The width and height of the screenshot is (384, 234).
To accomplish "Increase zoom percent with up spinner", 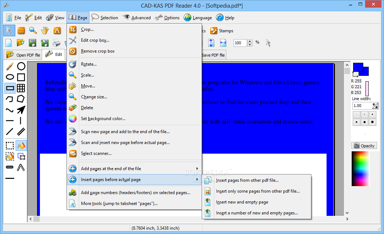I will coord(250,41).
